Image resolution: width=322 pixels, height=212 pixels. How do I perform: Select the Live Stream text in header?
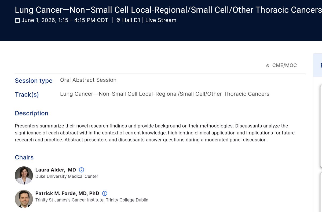(161, 20)
